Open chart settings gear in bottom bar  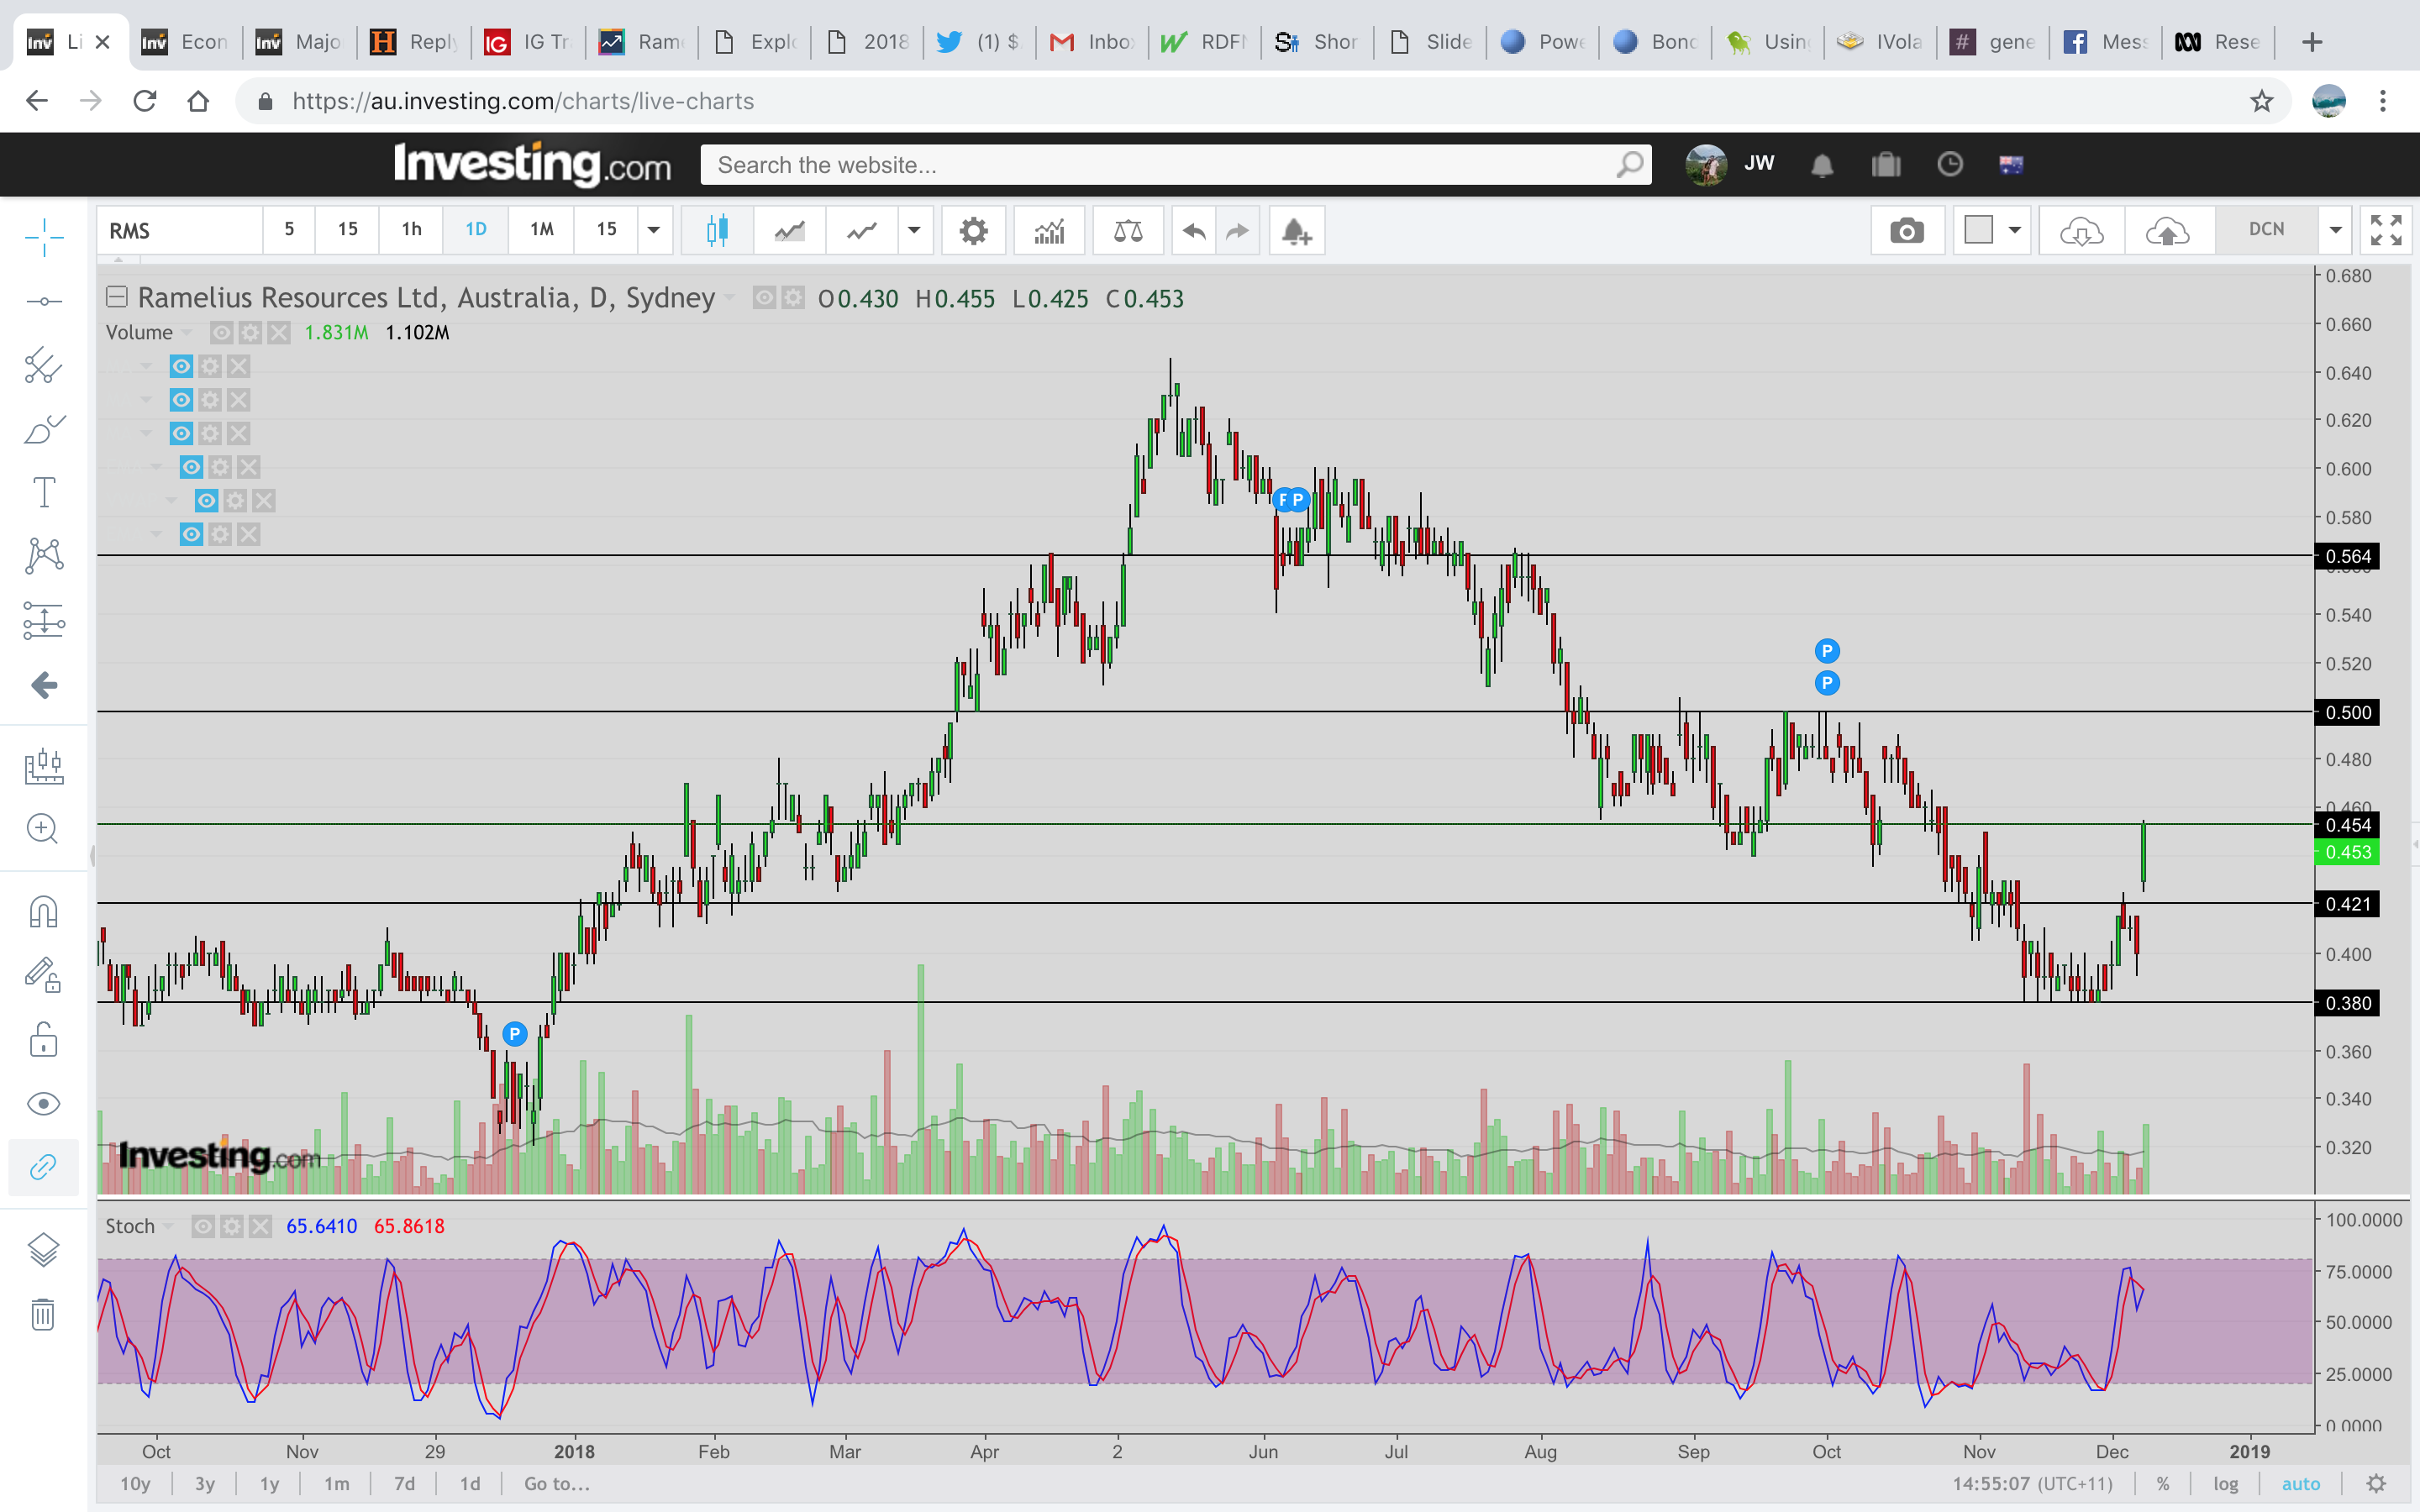[x=2377, y=1483]
